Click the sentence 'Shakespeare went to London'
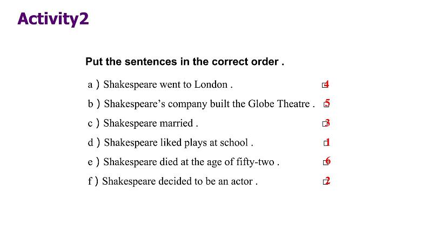The image size is (429, 242). [x=168, y=84]
